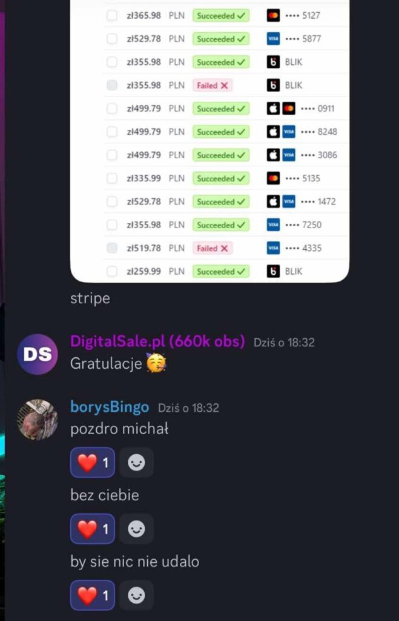399x621 pixels.
Task: Toggle heart reaction on "bez ciebie"
Action: 93,529
